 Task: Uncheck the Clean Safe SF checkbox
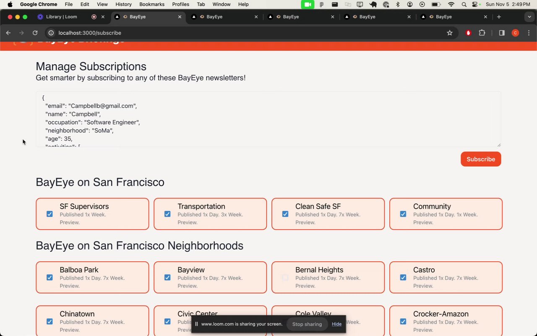tap(285, 214)
